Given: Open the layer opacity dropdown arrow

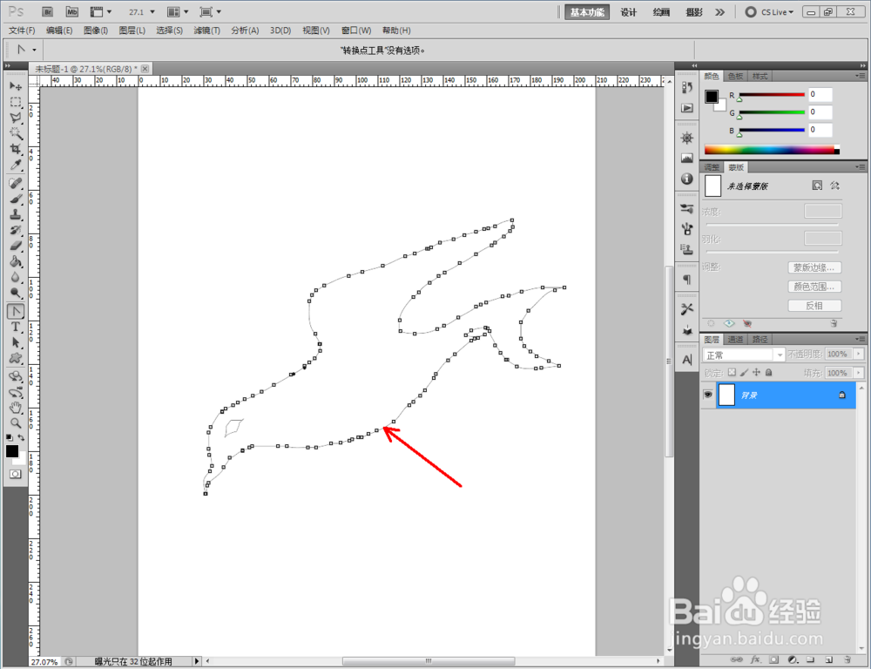Looking at the screenshot, I should (x=859, y=354).
